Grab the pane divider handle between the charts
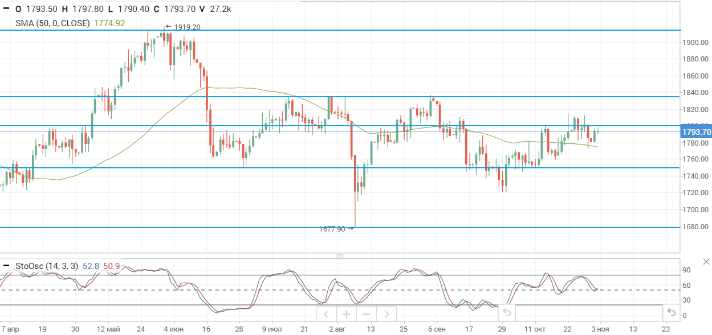This screenshot has height=335, width=712. pos(340,256)
